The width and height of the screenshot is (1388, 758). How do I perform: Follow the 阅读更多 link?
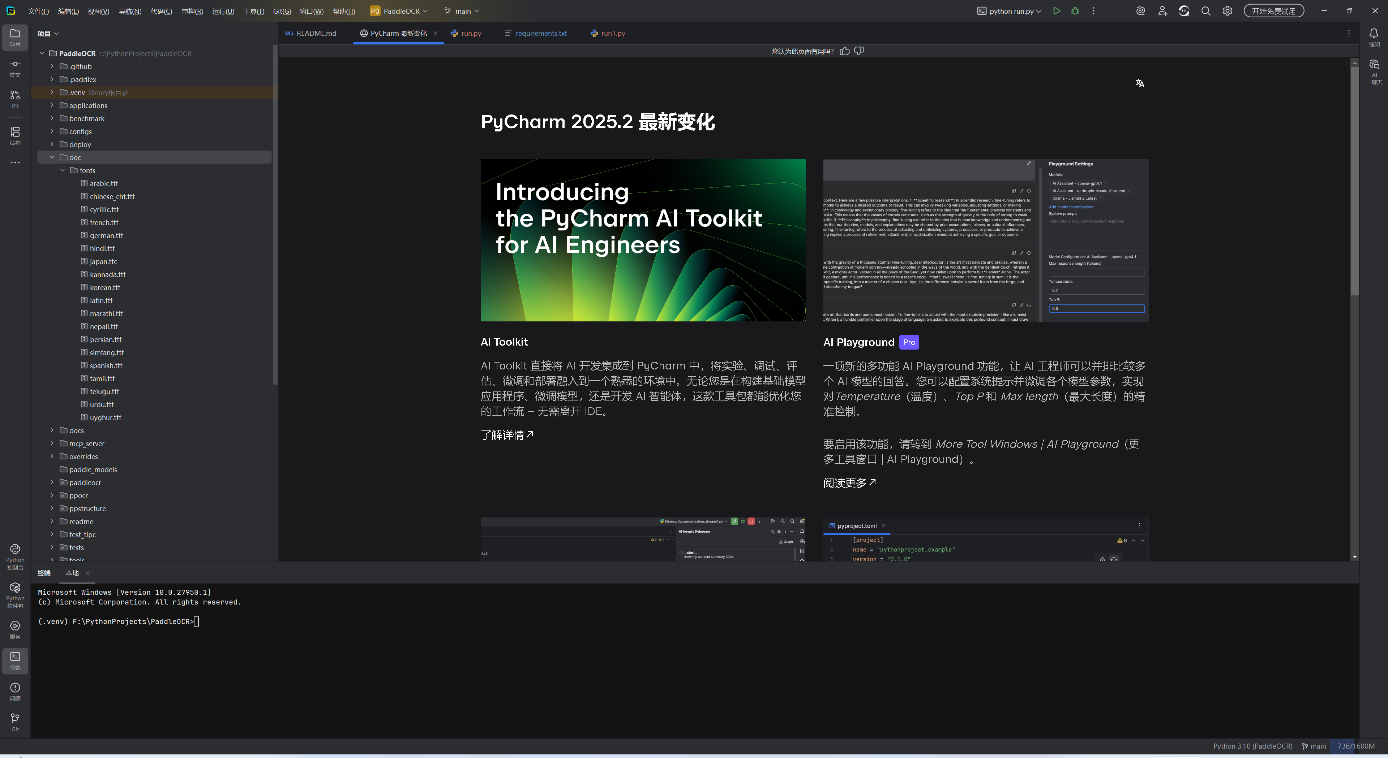point(850,483)
